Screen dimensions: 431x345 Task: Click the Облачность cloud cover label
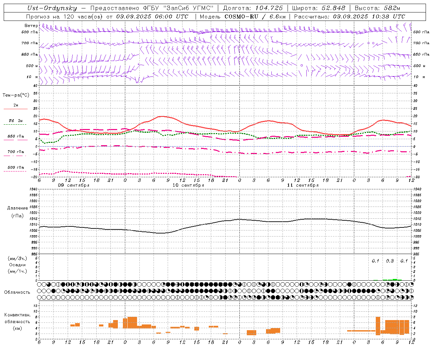coord(17,292)
